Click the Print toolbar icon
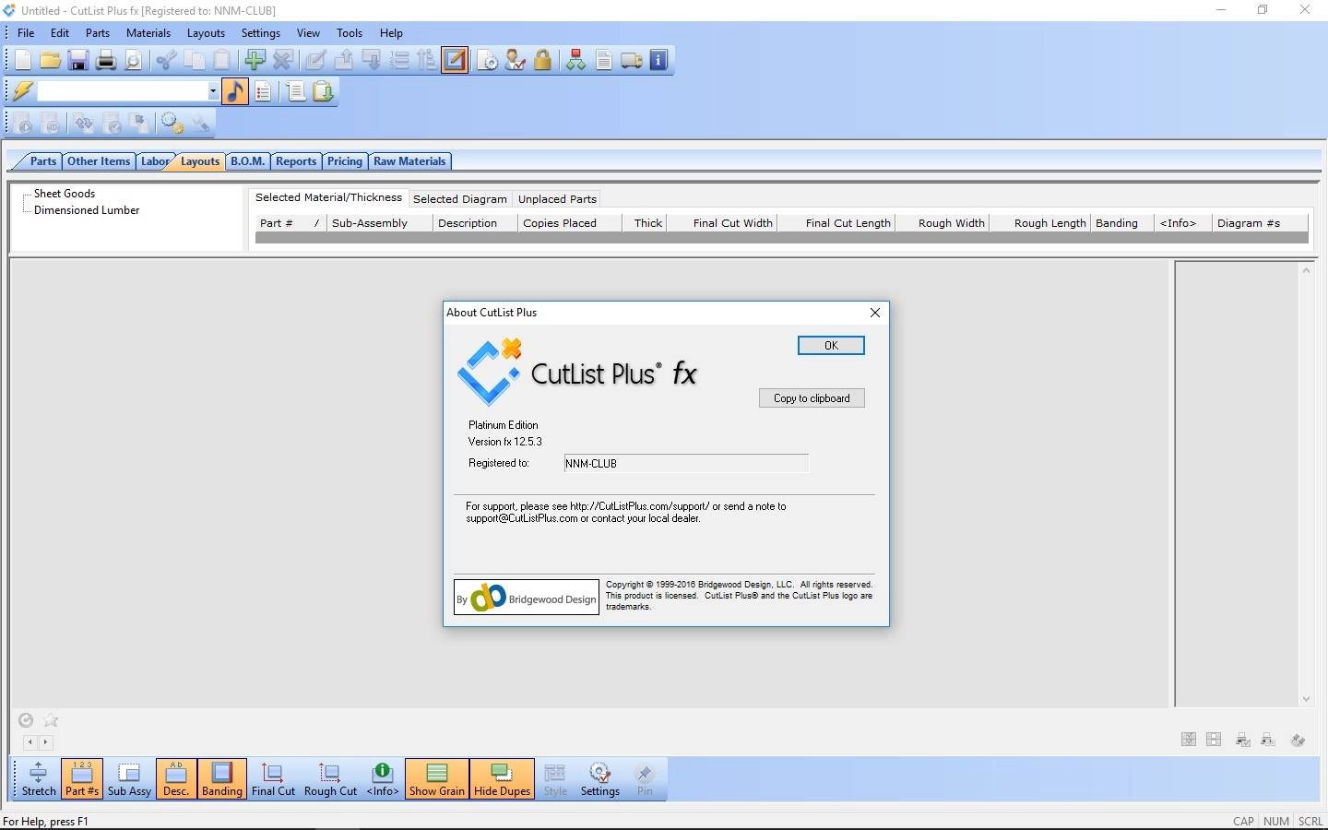Viewport: 1328px width, 830px height. pos(106,61)
